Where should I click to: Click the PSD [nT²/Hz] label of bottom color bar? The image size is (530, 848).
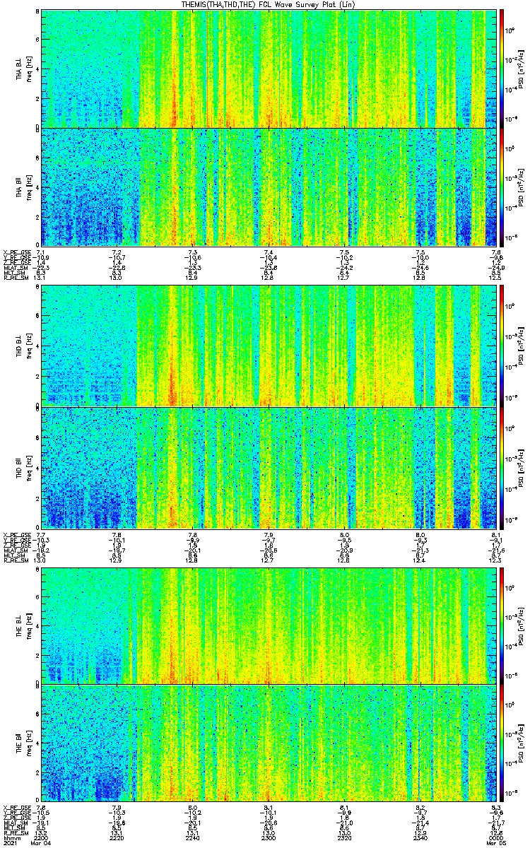click(x=522, y=744)
